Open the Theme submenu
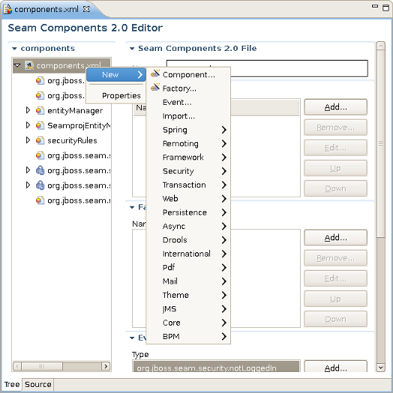The height and width of the screenshot is (393, 393). pos(188,295)
